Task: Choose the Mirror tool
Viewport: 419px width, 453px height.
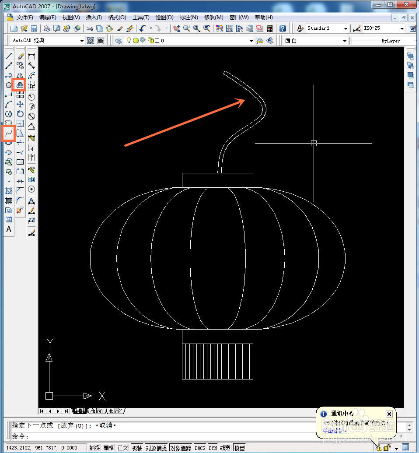Action: pyautogui.click(x=20, y=75)
